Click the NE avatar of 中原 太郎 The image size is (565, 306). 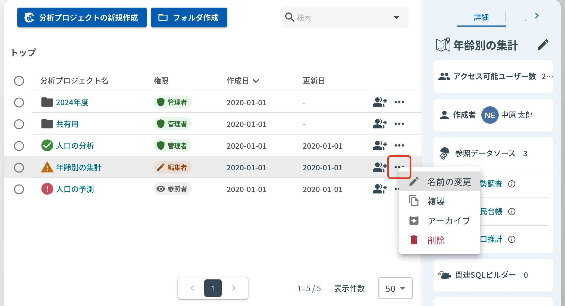tap(490, 115)
